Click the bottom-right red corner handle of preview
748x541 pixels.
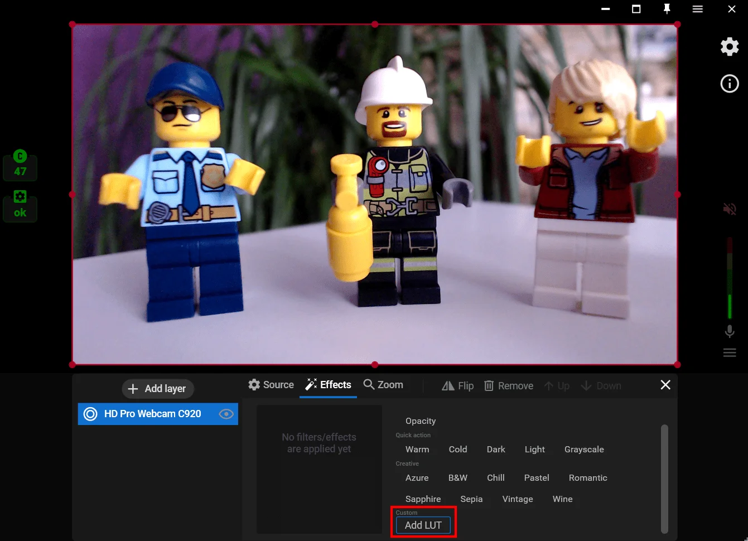pos(677,365)
